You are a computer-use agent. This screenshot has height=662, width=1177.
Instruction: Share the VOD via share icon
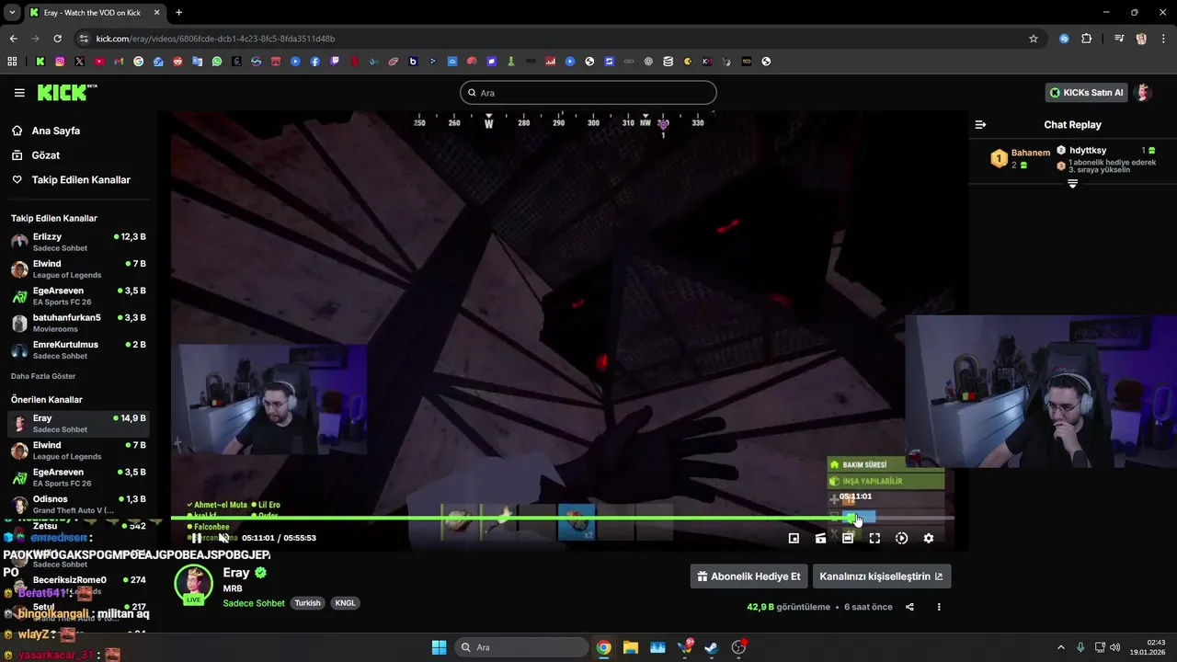click(909, 607)
